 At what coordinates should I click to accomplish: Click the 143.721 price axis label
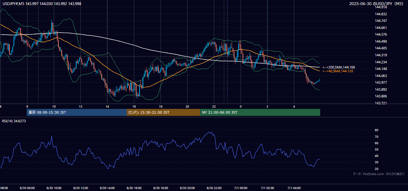pyautogui.click(x=381, y=103)
